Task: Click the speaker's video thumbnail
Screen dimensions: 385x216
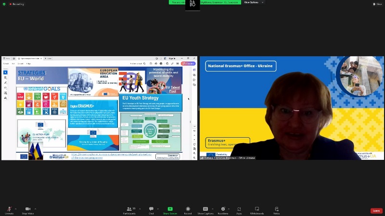Action: (x=292, y=108)
